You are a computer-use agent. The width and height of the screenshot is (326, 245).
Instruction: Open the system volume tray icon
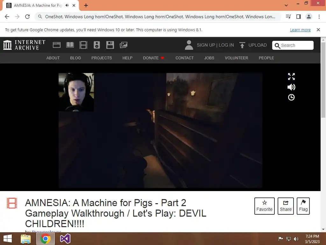pyautogui.click(x=296, y=239)
